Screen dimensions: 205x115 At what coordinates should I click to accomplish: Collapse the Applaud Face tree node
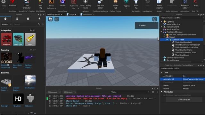point(167,40)
